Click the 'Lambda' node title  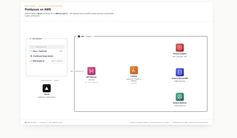134,76
